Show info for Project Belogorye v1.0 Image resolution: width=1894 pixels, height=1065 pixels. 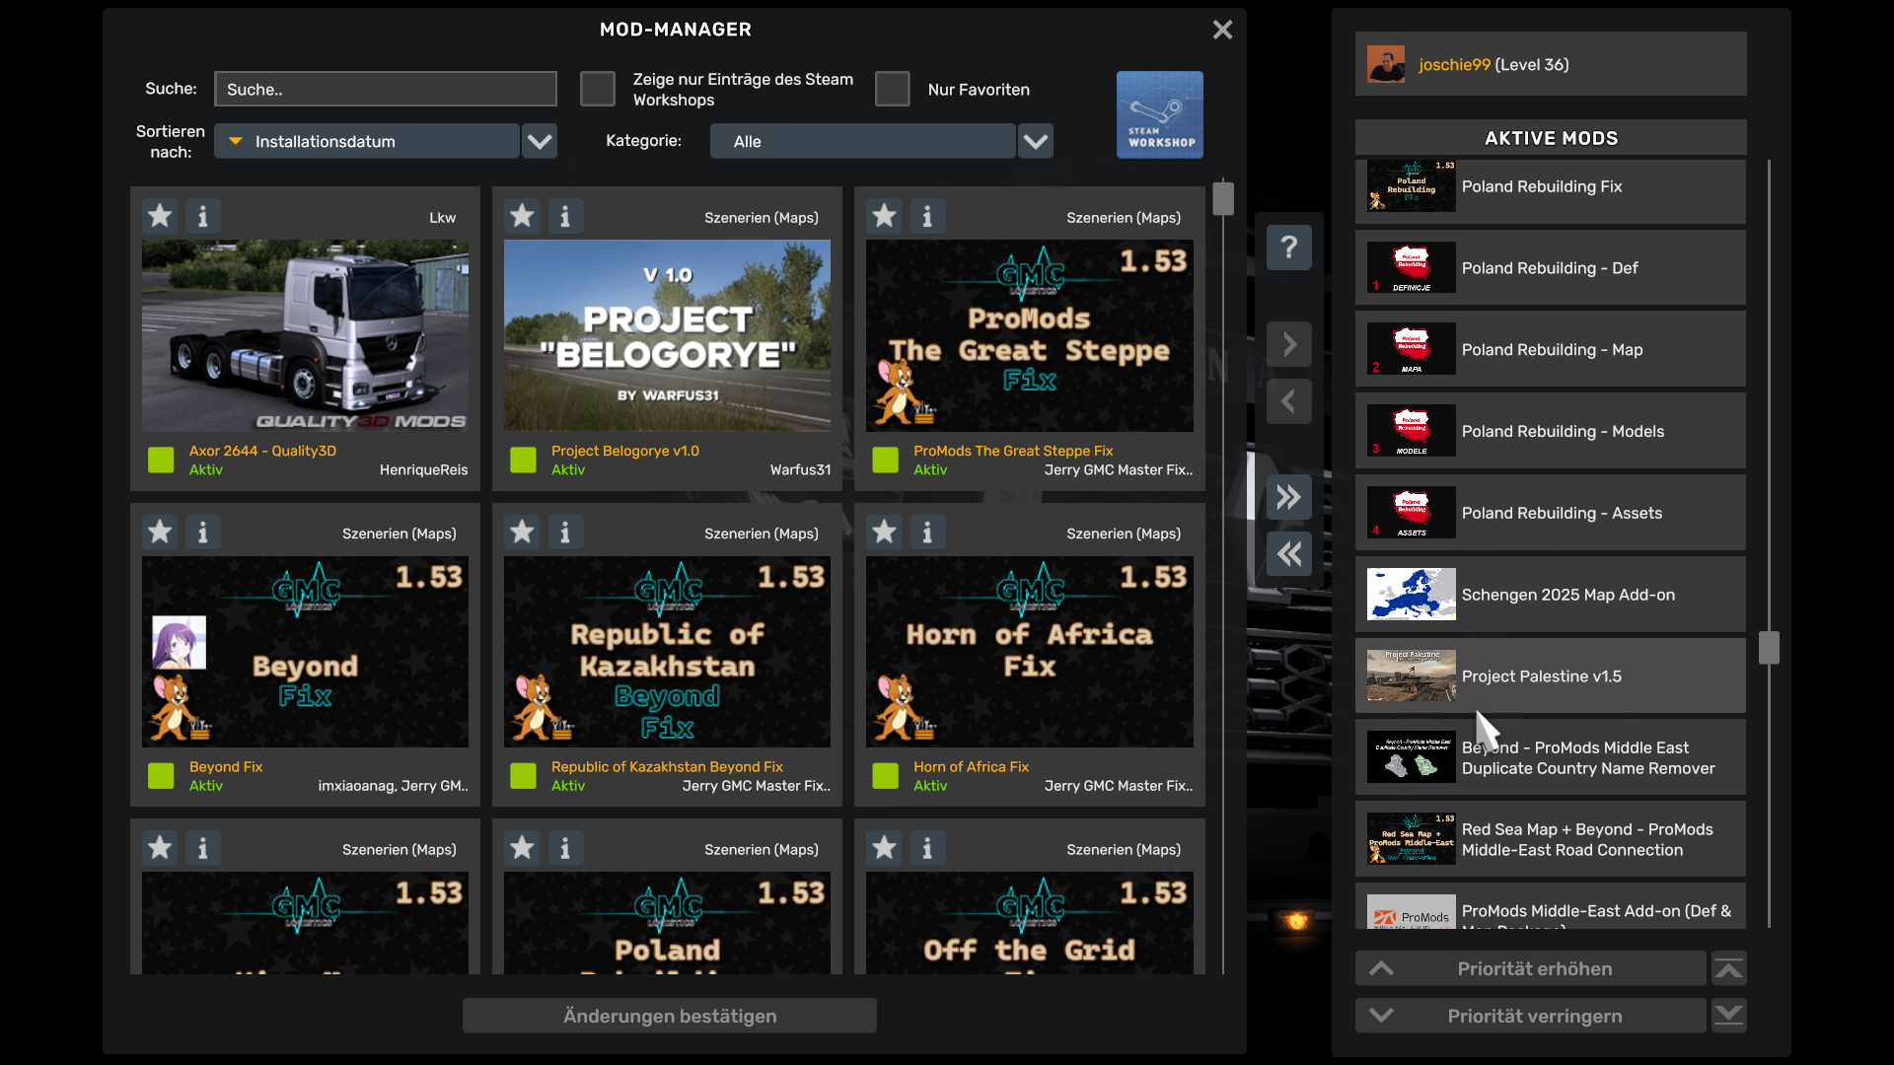pos(565,216)
